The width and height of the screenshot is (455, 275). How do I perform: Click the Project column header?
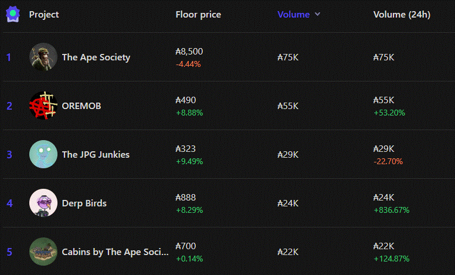tap(44, 15)
